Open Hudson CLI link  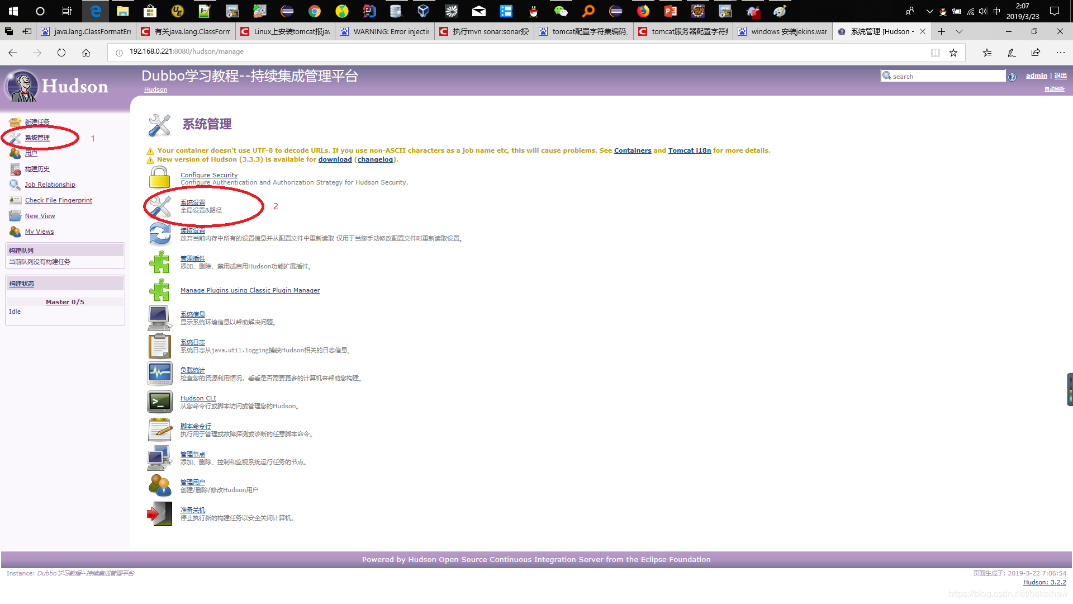(x=198, y=398)
